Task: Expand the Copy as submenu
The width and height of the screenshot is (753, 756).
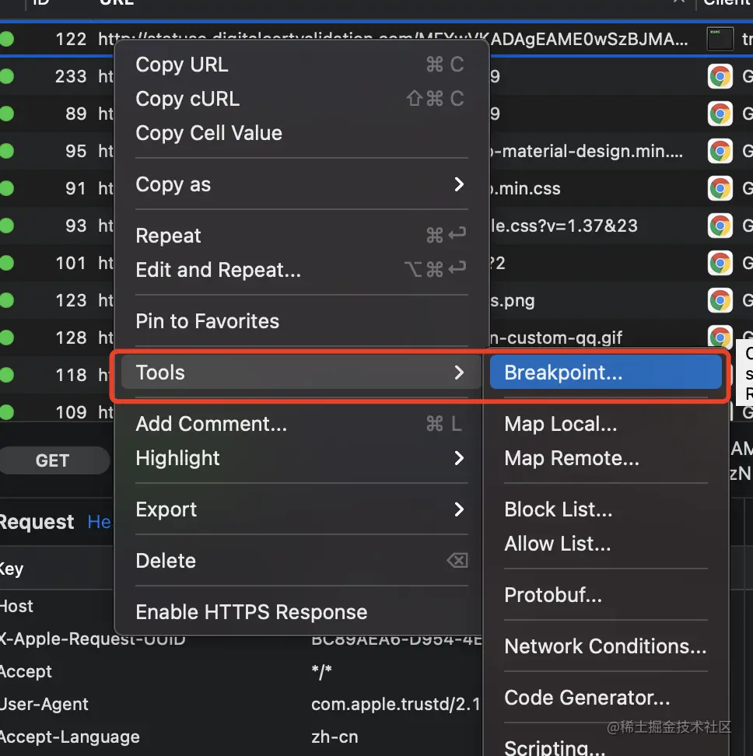Action: (x=301, y=184)
